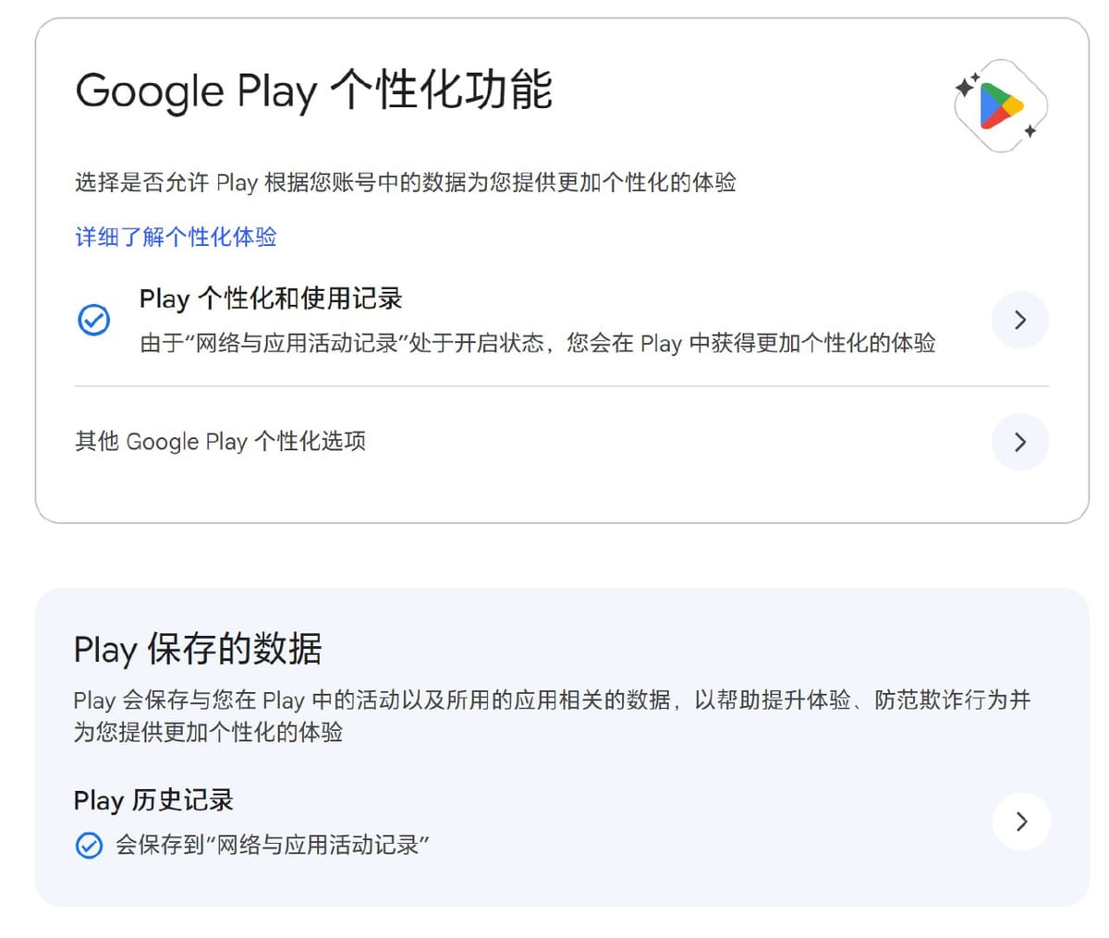
Task: Select the verification badge next to personalization history
Action: pos(93,320)
